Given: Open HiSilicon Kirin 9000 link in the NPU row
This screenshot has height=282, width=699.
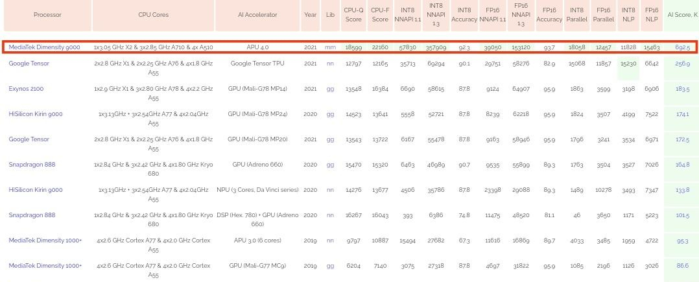Looking at the screenshot, I should pyautogui.click(x=35, y=190).
